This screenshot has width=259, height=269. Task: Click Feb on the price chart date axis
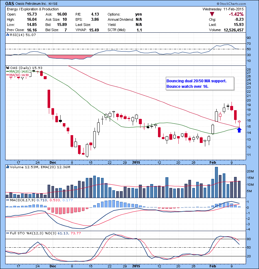(213, 162)
